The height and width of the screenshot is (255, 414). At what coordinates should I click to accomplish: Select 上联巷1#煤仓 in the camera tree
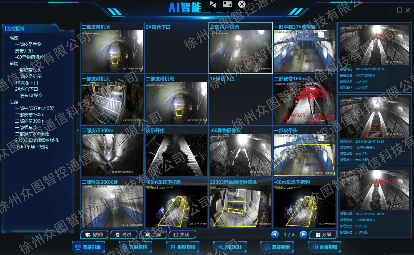[x=29, y=95]
